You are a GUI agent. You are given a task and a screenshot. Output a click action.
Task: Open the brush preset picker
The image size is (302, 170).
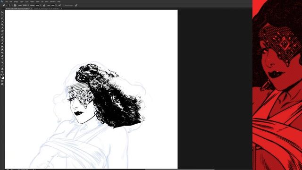click(9, 5)
